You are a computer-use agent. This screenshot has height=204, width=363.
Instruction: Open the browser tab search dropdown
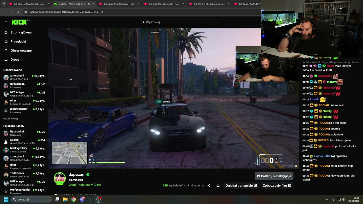(3, 4)
